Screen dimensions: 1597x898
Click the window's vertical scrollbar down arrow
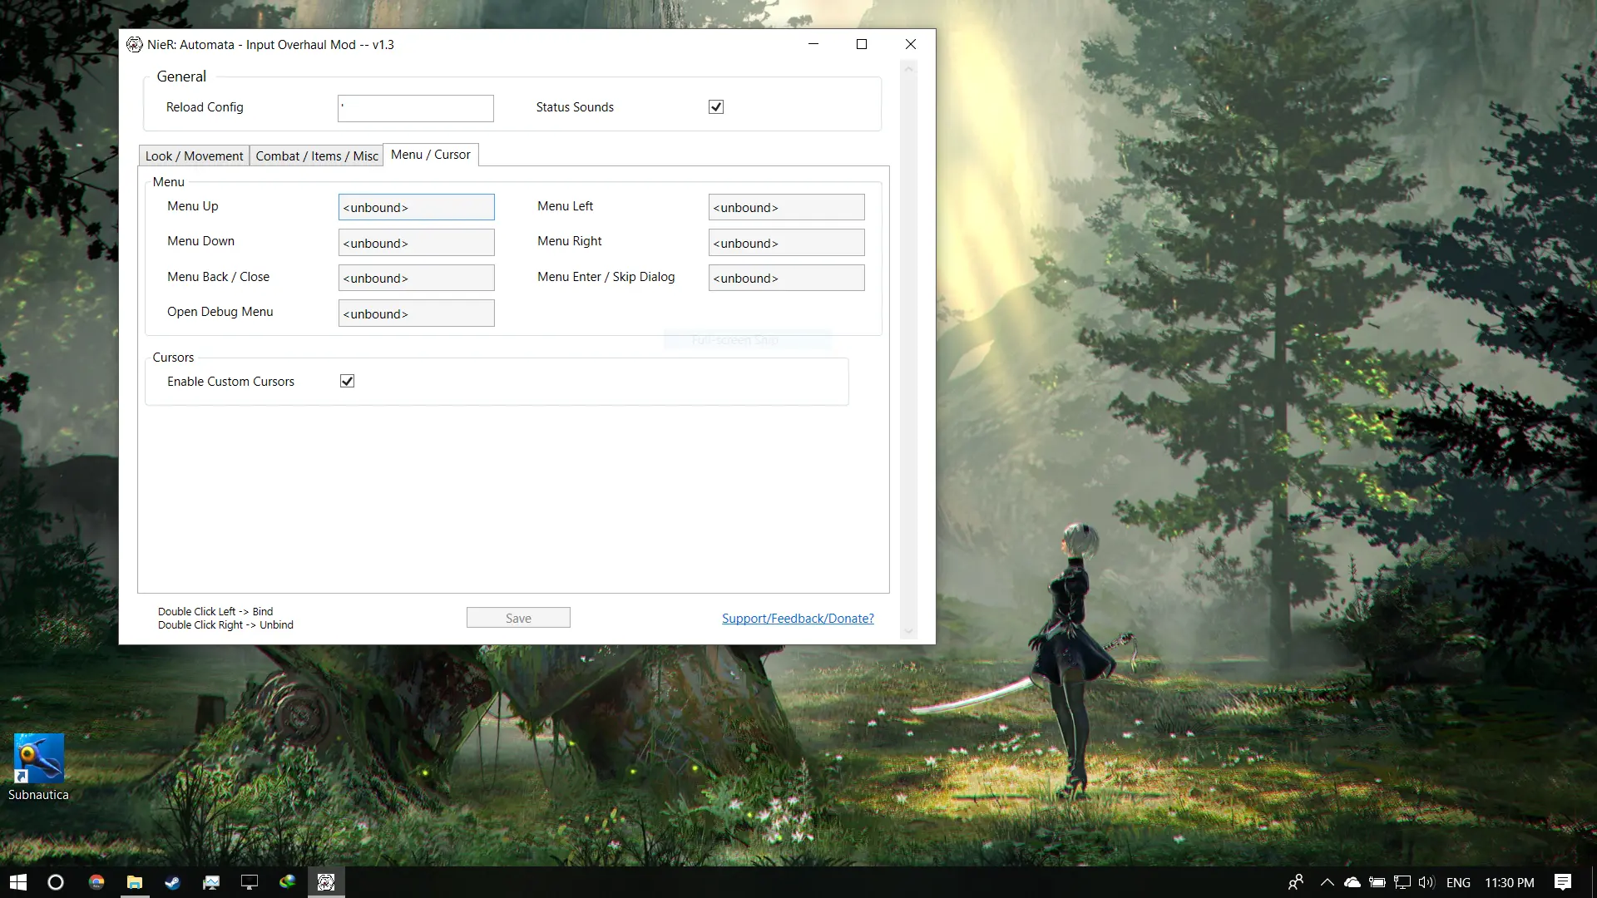coord(908,631)
